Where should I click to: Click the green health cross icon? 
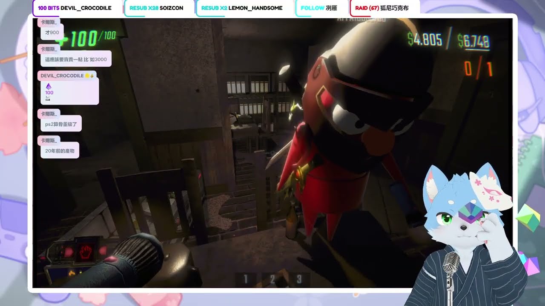[x=62, y=41]
